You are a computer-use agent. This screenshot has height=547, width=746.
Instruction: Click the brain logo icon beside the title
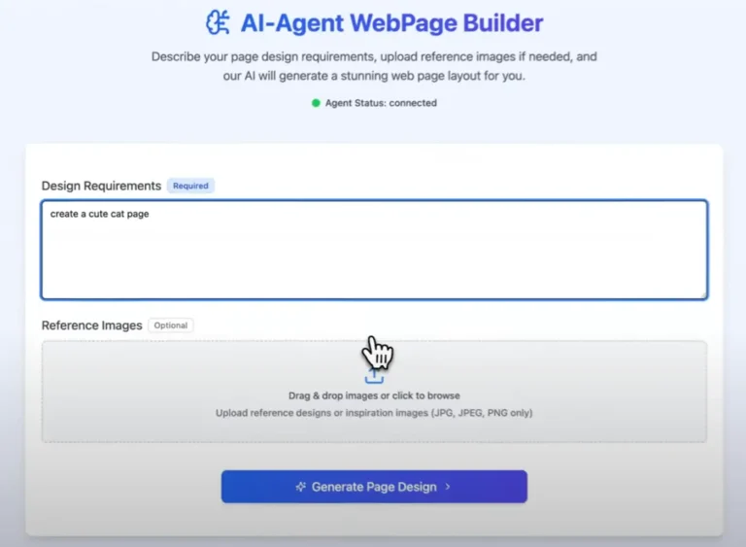[218, 22]
